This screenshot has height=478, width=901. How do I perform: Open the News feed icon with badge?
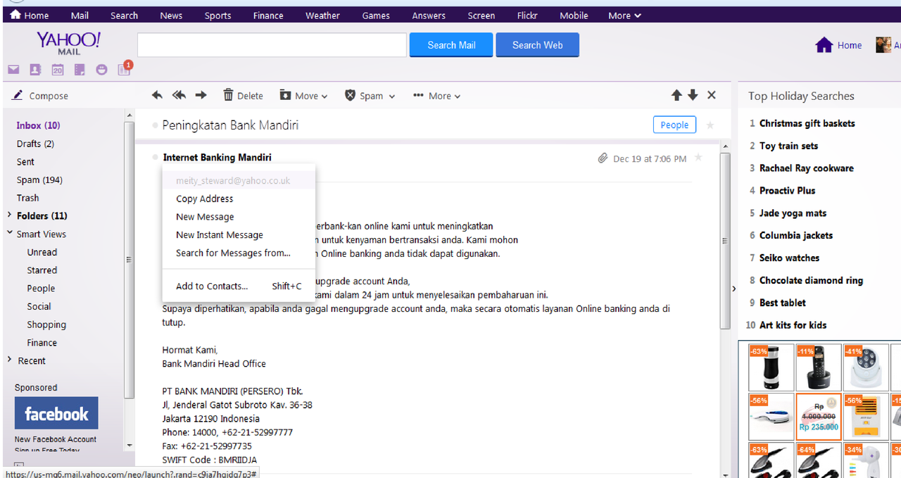pos(125,68)
